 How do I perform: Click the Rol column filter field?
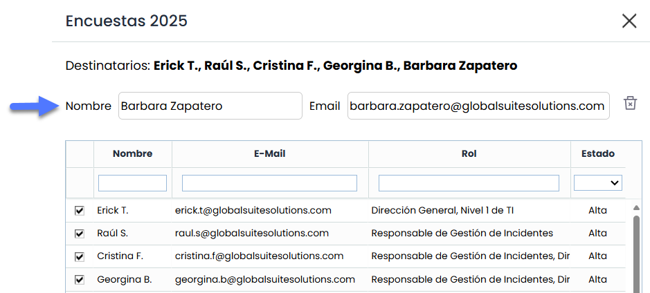click(469, 183)
